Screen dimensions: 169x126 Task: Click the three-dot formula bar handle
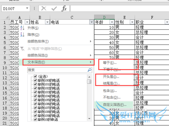34,8
